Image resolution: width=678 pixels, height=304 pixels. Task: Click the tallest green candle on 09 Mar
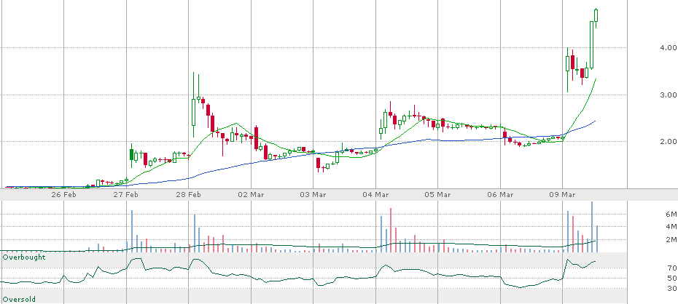pos(591,45)
